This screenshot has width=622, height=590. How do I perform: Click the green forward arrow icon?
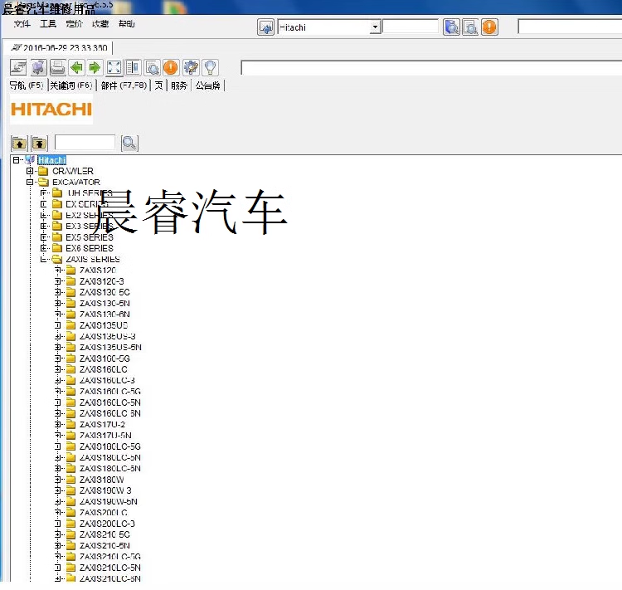tap(95, 68)
